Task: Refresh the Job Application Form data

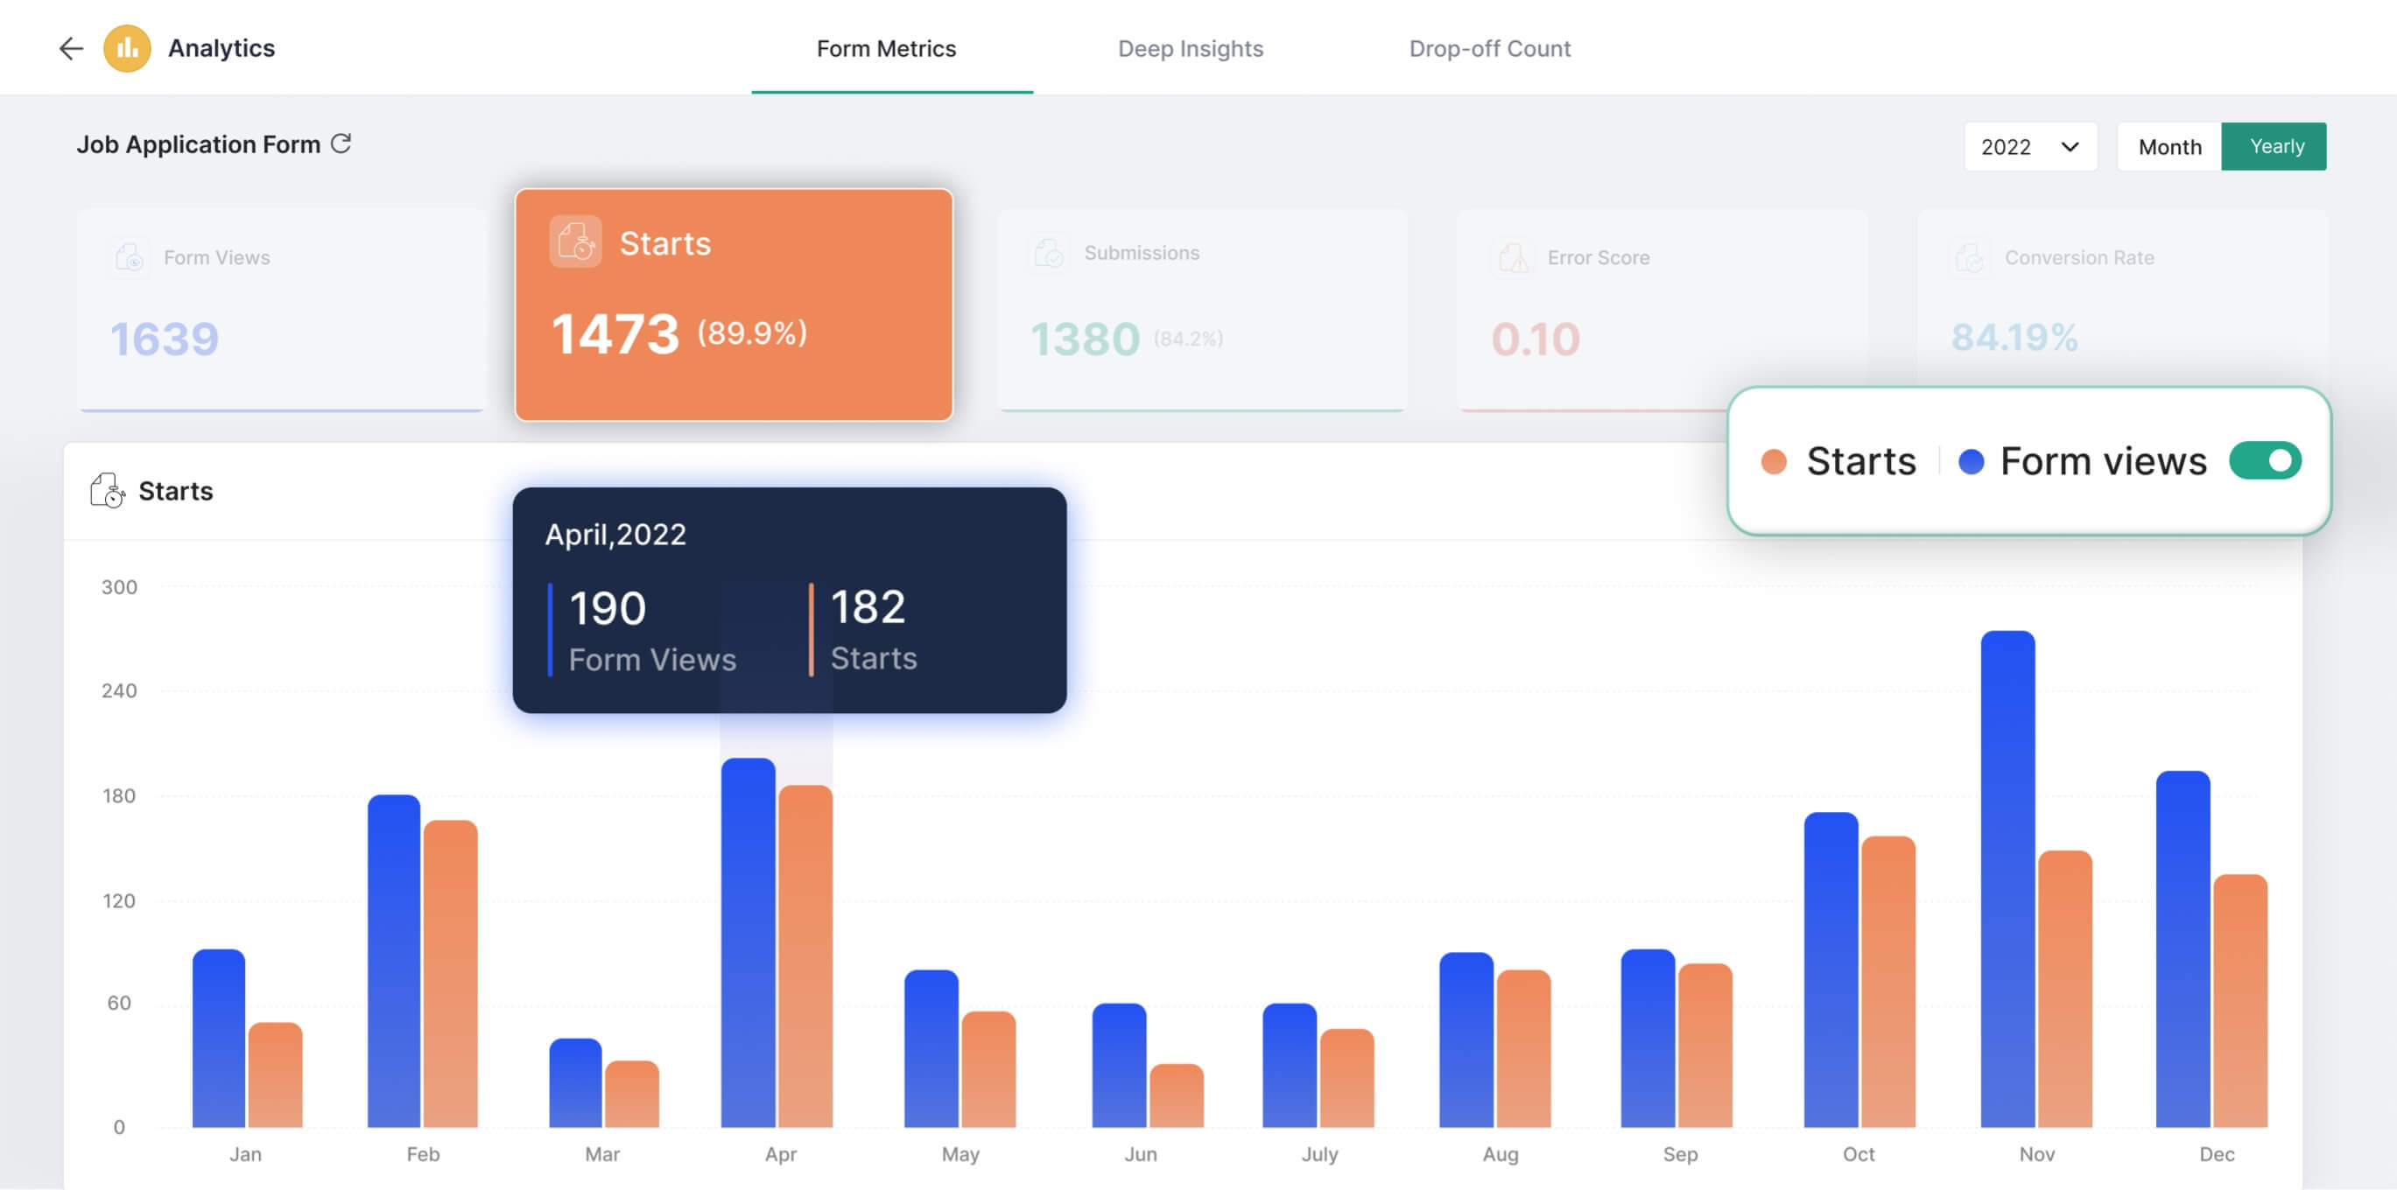Action: tap(341, 144)
